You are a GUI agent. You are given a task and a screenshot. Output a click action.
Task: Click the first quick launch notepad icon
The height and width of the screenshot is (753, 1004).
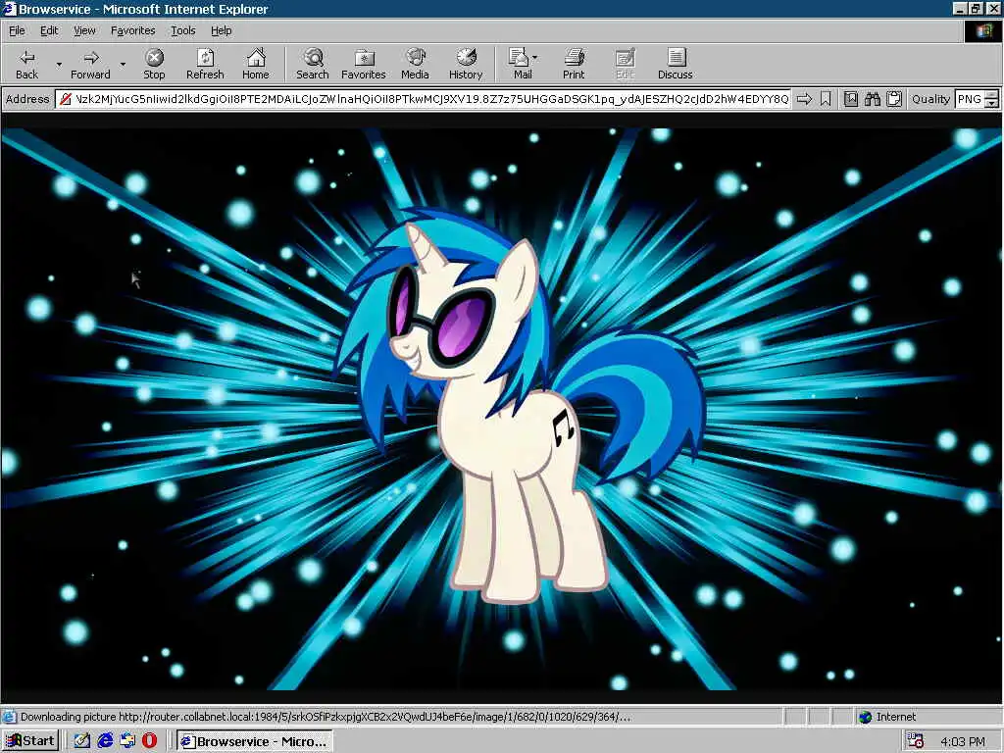click(x=82, y=741)
